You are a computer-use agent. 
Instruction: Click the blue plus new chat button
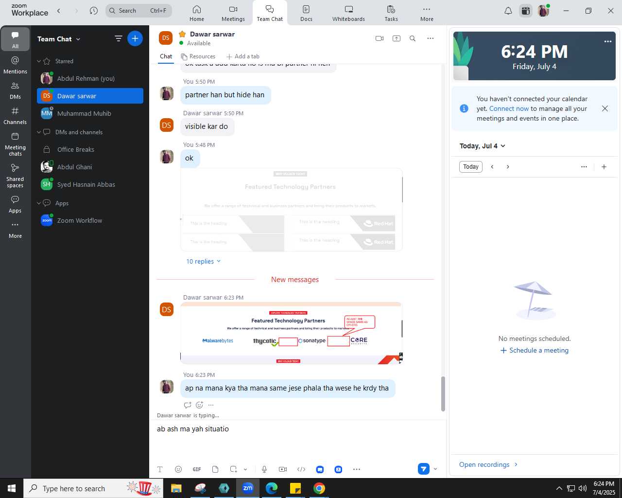135,38
